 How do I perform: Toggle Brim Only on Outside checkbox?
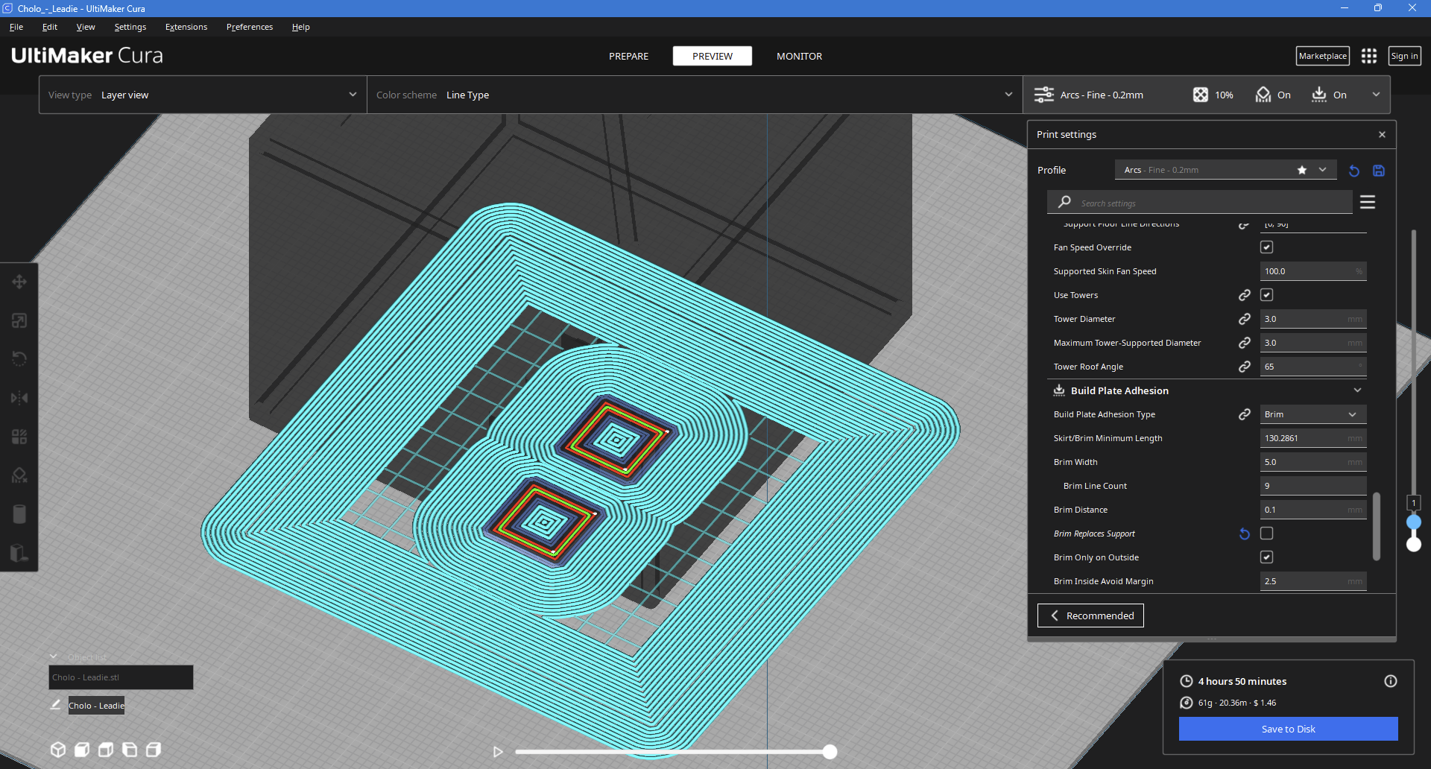click(x=1267, y=557)
